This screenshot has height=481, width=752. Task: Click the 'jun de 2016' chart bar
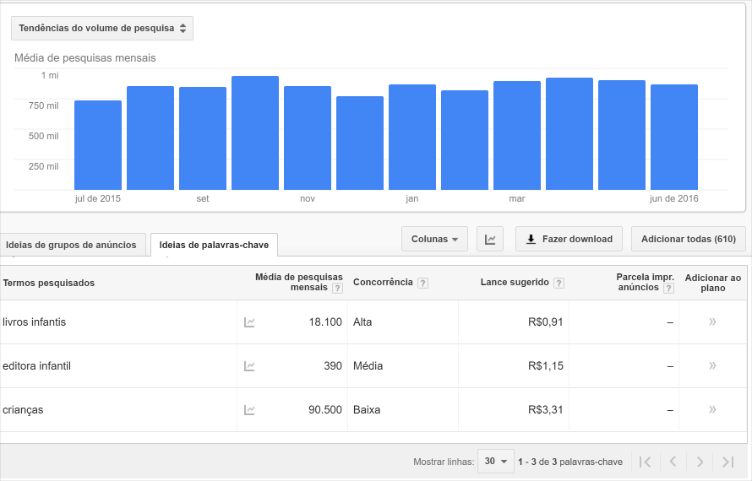(x=673, y=137)
